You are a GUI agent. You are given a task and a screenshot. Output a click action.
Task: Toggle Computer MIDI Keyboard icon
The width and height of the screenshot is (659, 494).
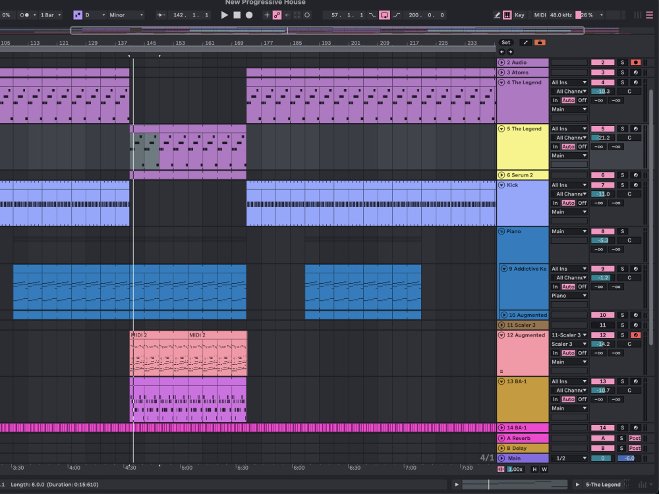coord(507,15)
